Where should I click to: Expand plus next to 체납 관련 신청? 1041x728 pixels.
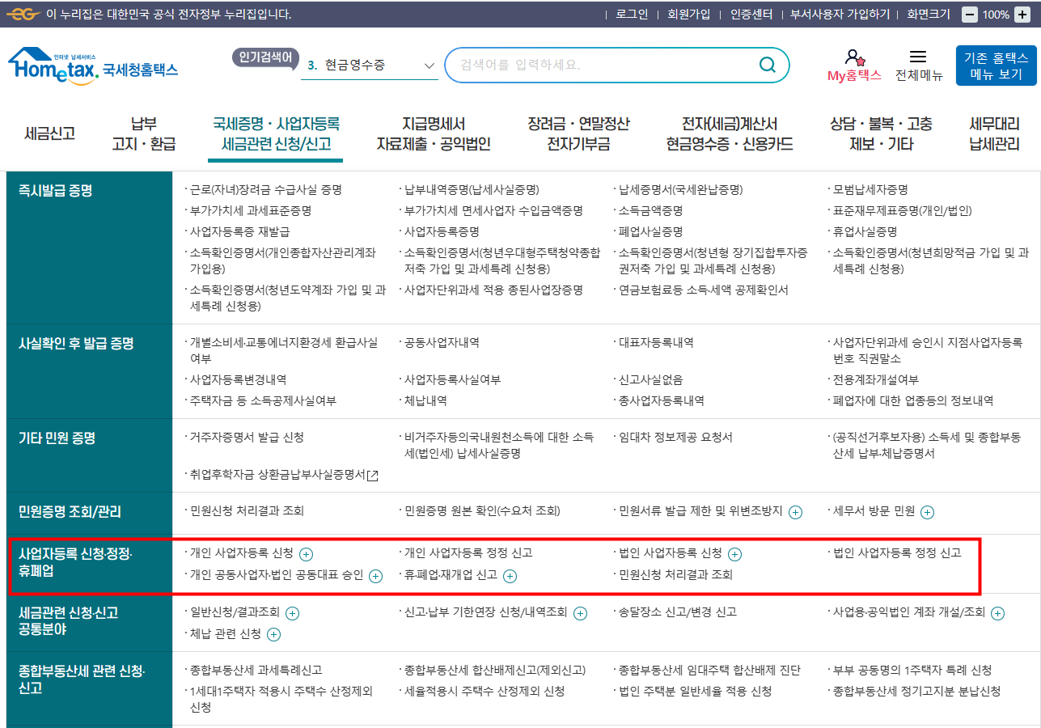pos(273,634)
